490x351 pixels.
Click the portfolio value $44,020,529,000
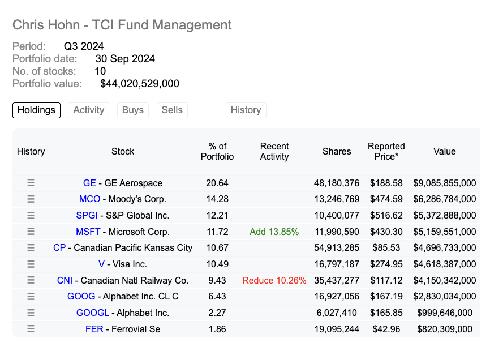click(x=140, y=83)
